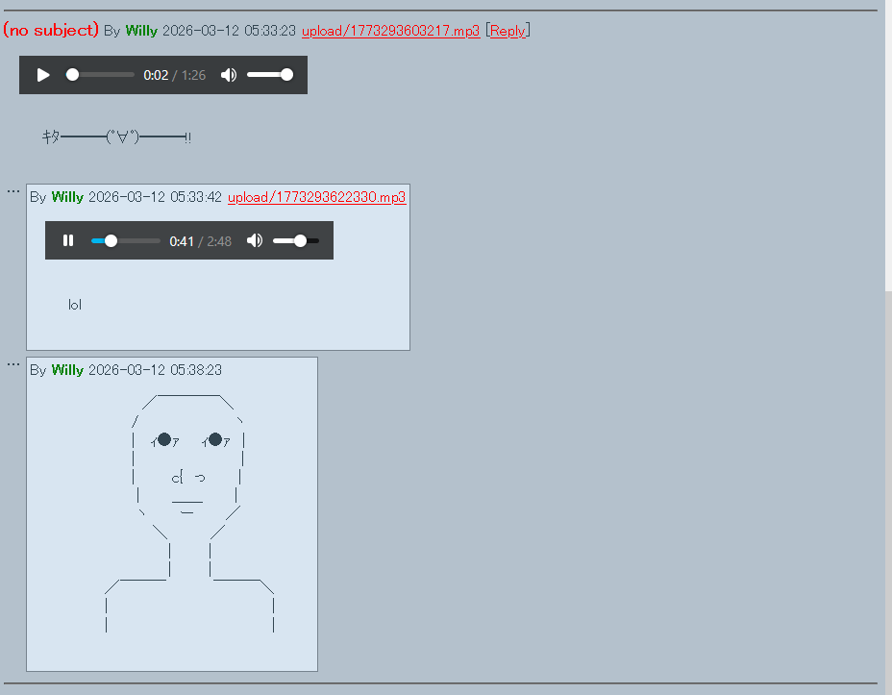Click the Willy name on the 05:33:42 reply
Viewport: 892px width, 695px height.
[67, 197]
